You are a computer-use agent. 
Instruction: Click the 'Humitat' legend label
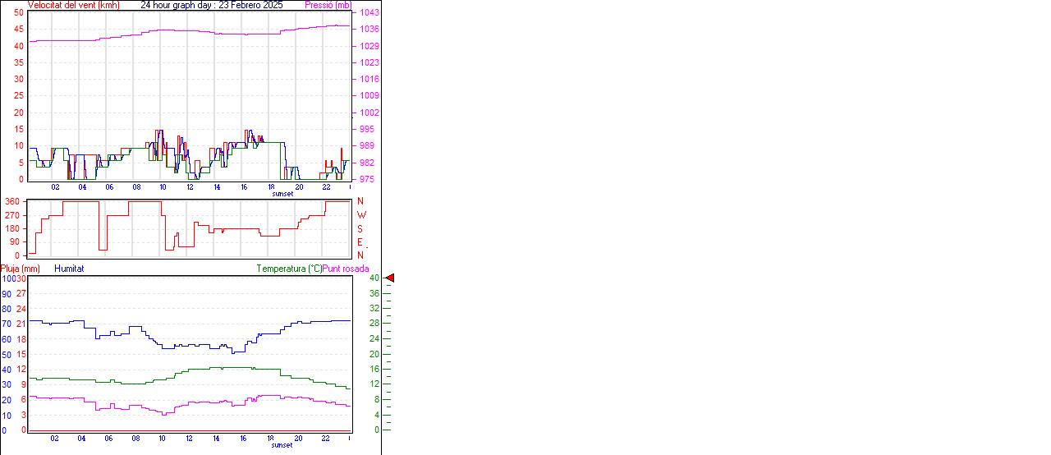point(69,269)
